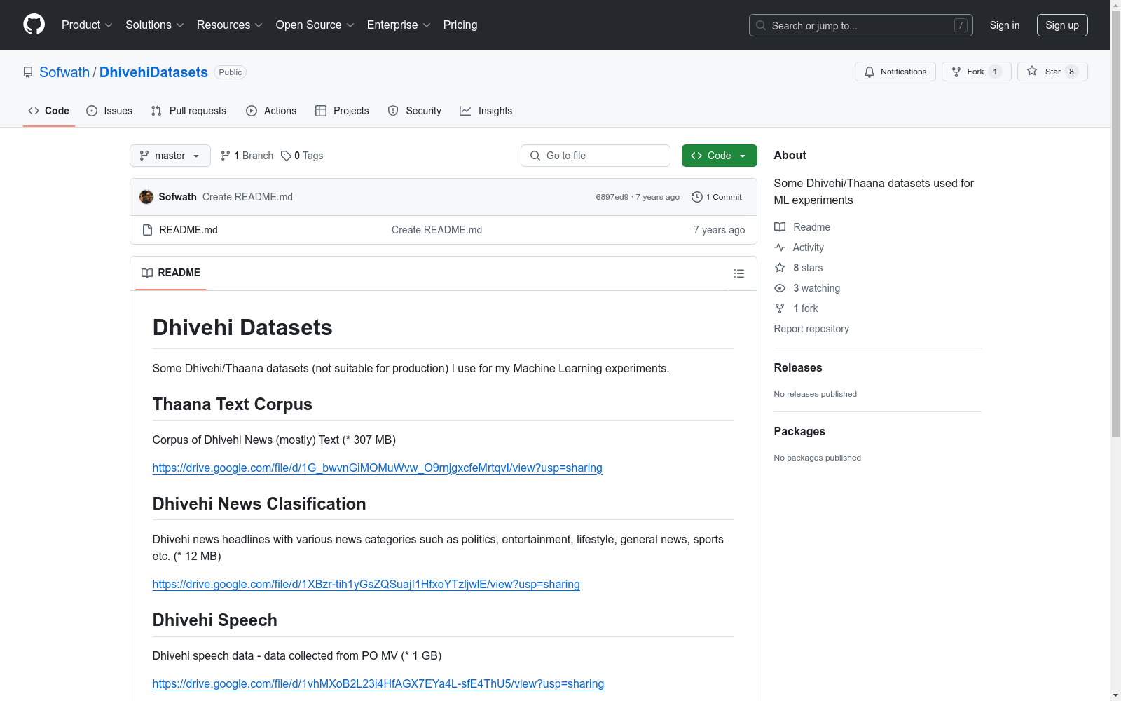Go to the Pull requests tab

click(x=188, y=111)
